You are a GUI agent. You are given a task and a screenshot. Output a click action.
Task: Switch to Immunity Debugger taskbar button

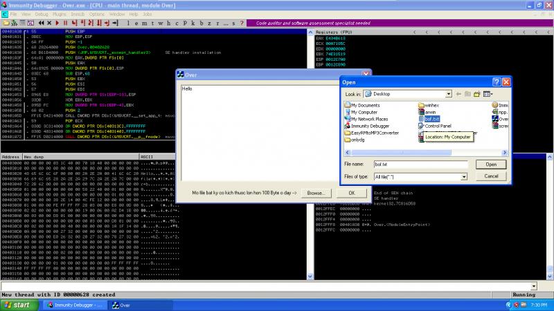pos(75,305)
